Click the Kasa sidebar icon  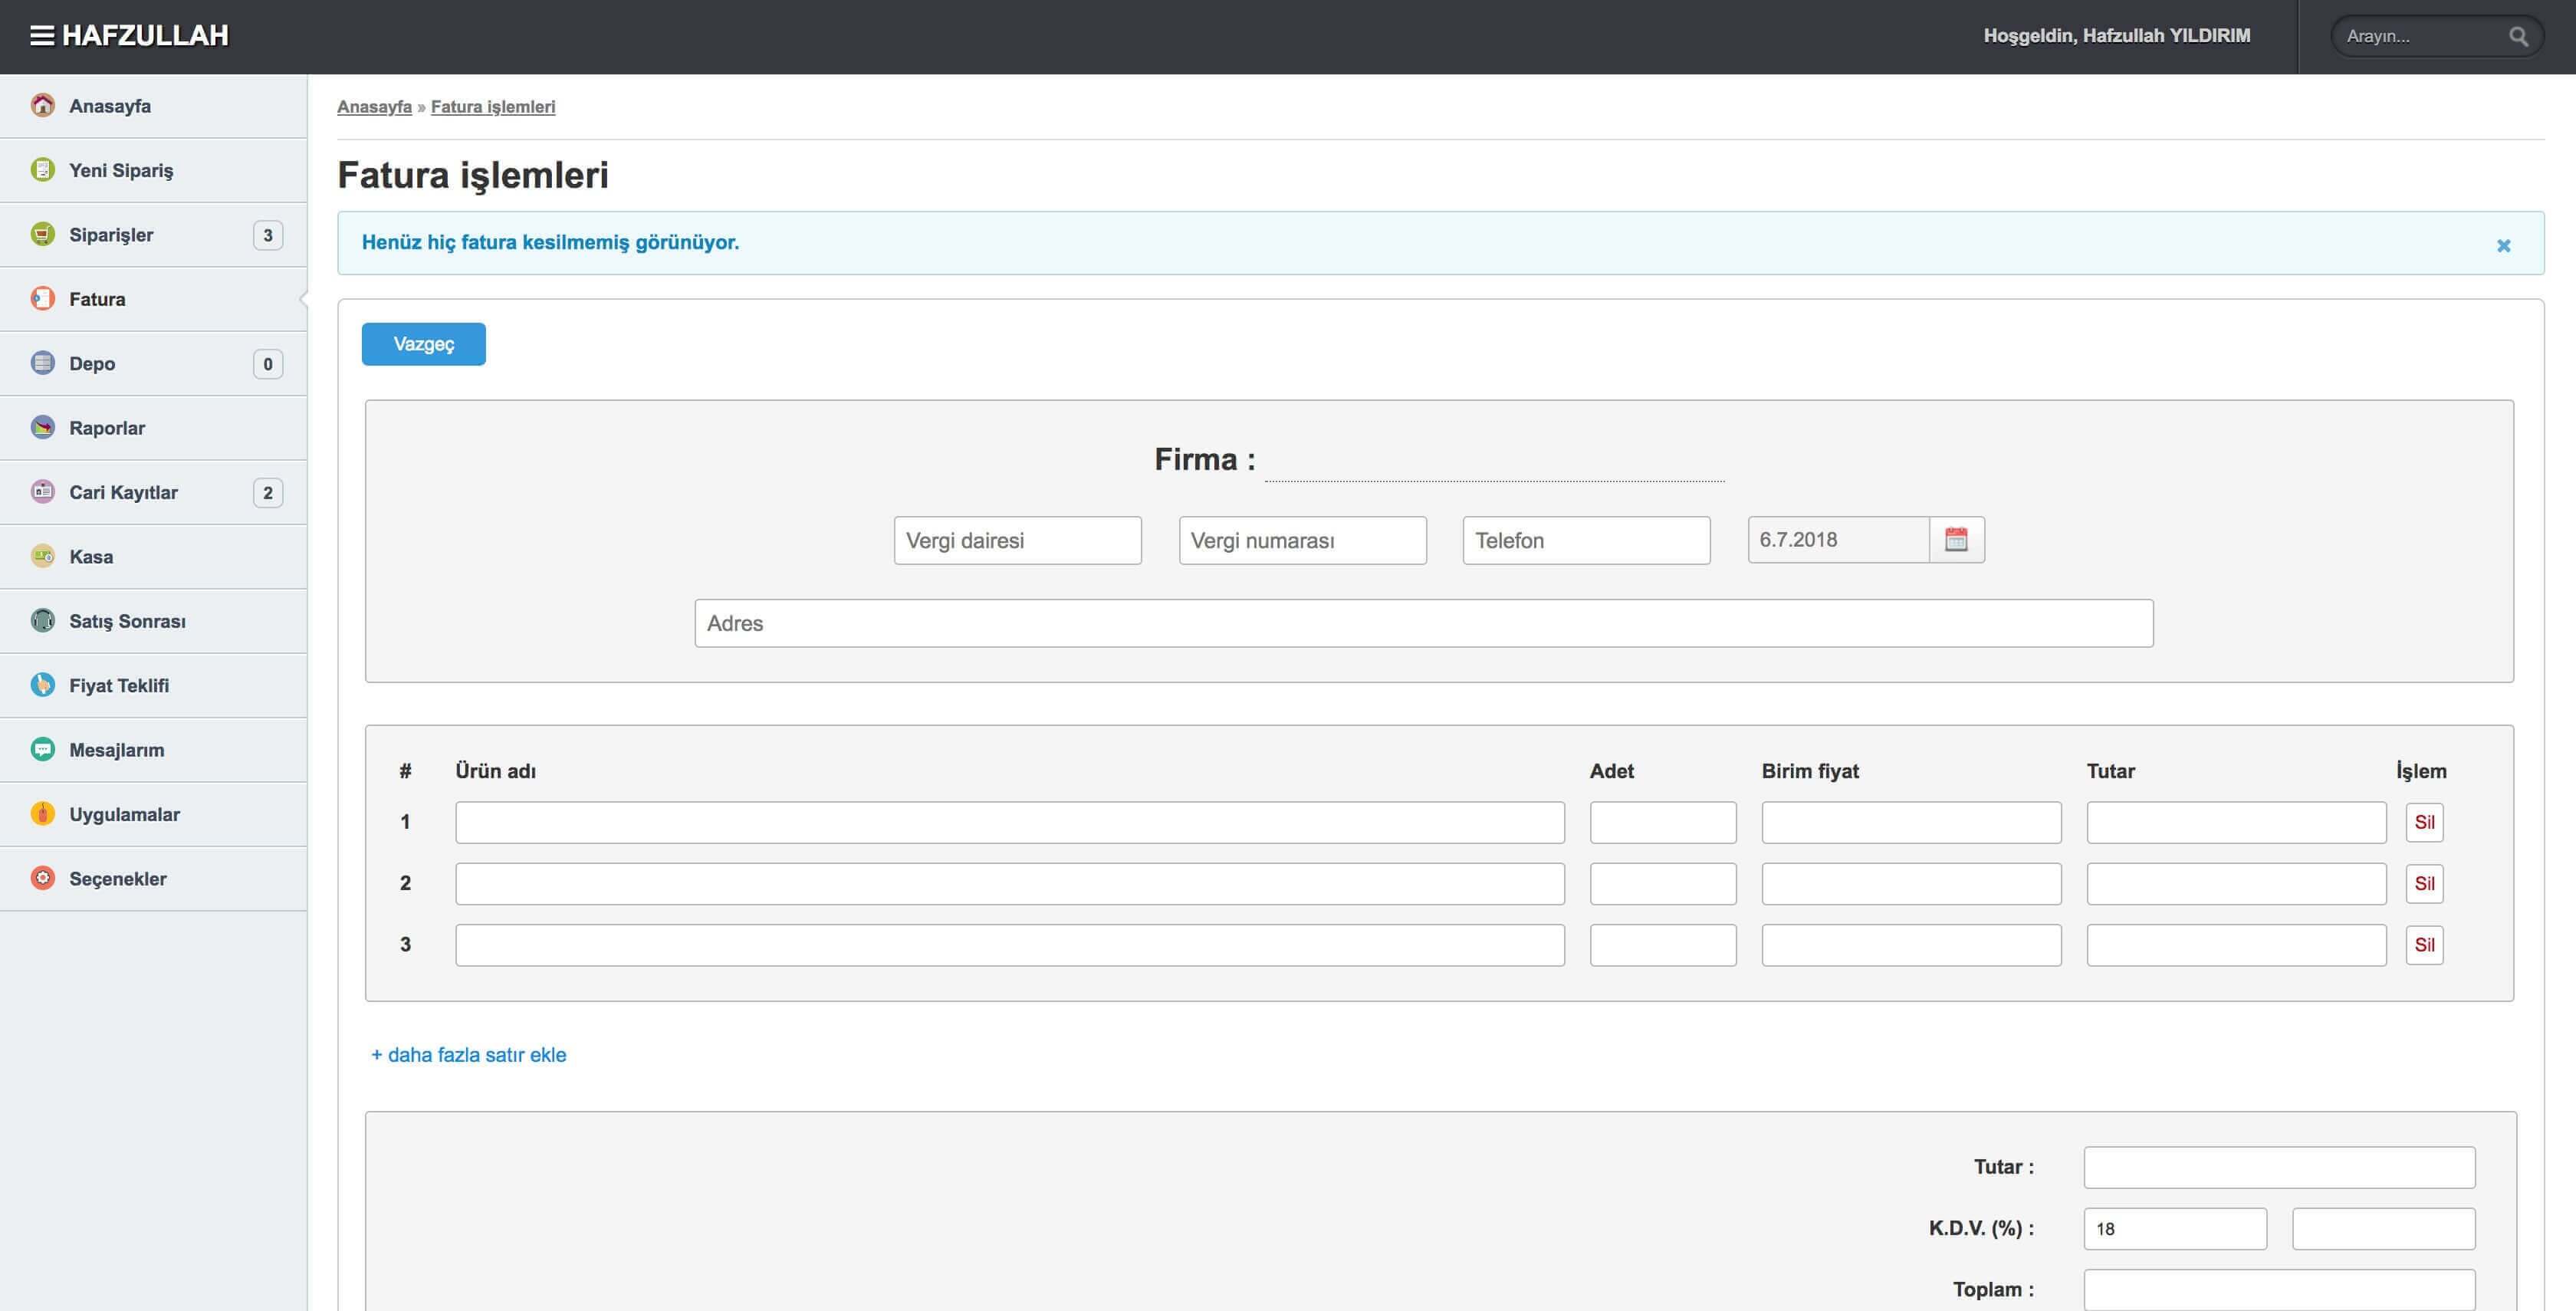pos(42,556)
